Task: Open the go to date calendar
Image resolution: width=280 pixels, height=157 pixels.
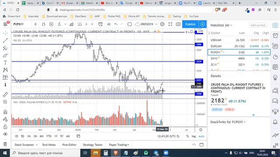Action: coord(78,136)
